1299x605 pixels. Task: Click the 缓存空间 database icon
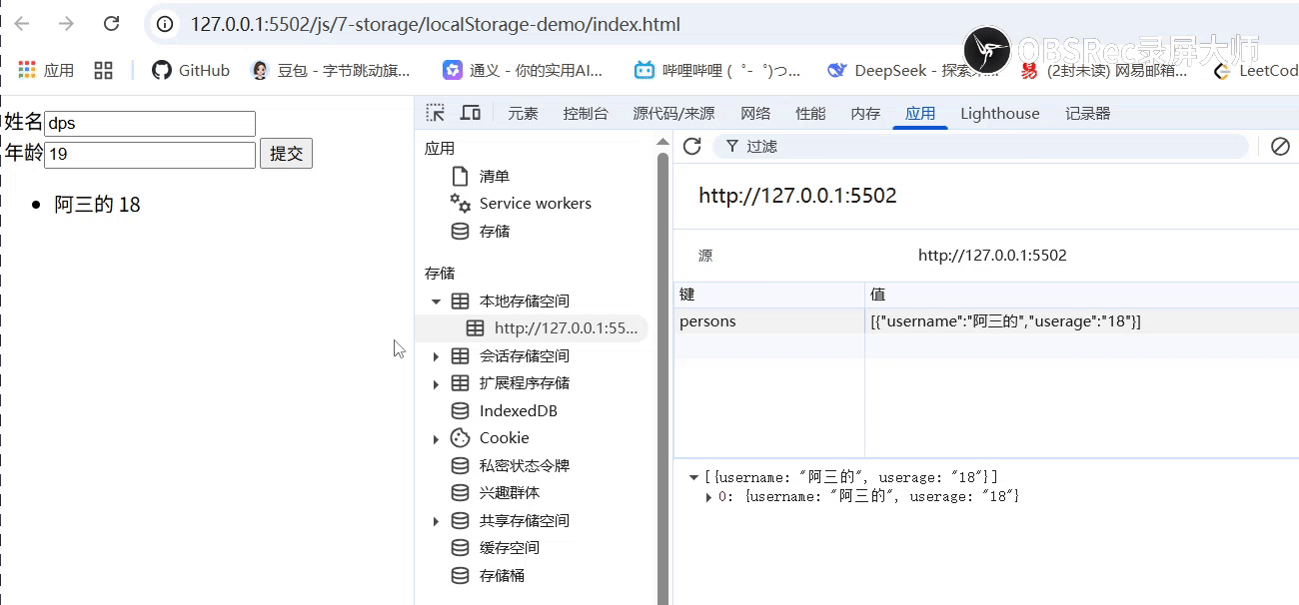pos(461,548)
